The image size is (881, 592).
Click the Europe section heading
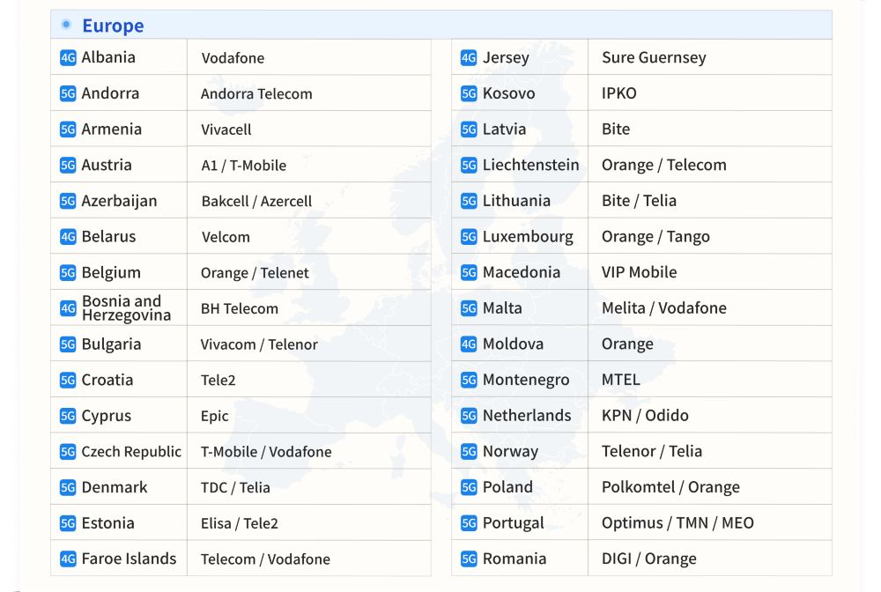point(113,26)
